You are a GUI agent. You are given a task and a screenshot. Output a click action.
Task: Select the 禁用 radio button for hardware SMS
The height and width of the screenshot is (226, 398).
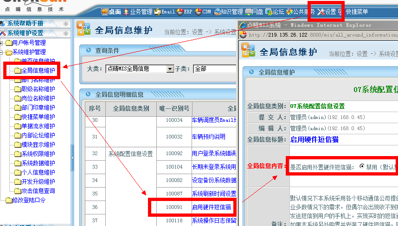pos(362,166)
